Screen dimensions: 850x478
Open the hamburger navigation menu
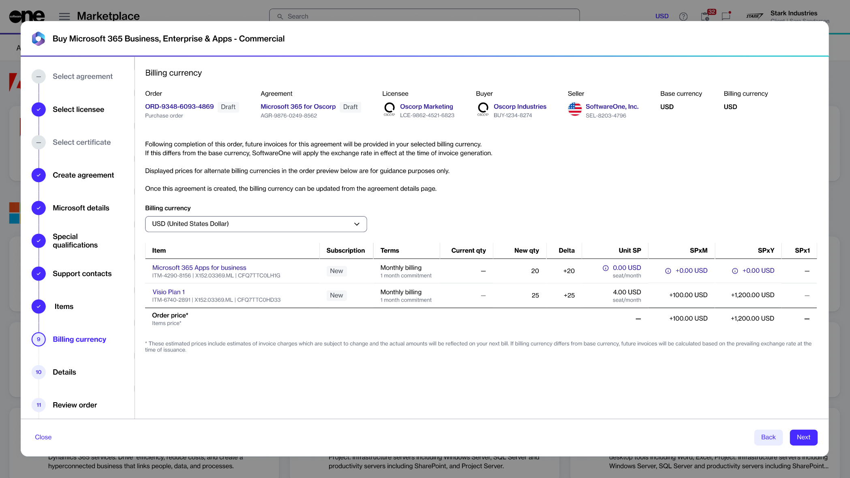click(x=64, y=16)
